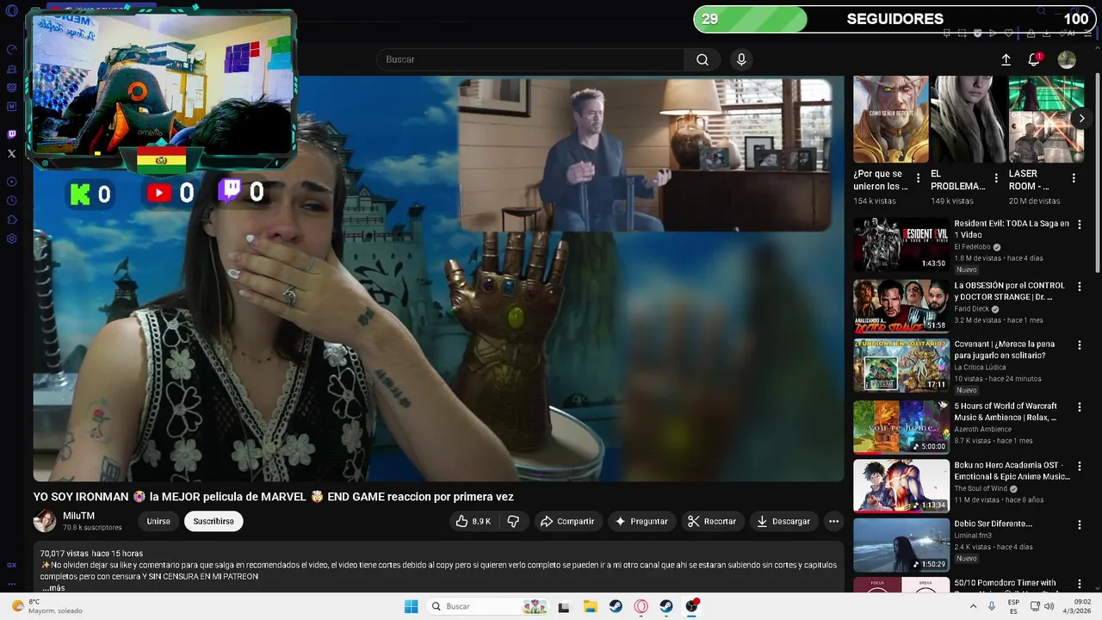Open options for Doctor Strange video
Image resolution: width=1102 pixels, height=620 pixels.
pos(1079,287)
